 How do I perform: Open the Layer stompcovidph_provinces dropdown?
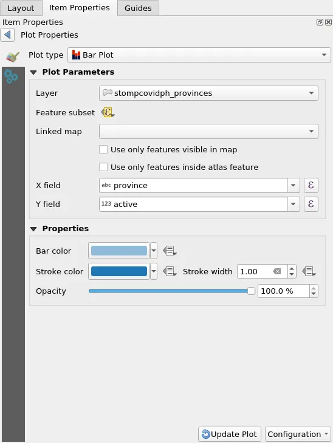(208, 93)
